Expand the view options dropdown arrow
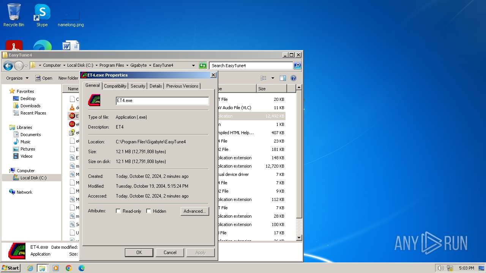Image resolution: width=486 pixels, height=273 pixels. (x=272, y=78)
